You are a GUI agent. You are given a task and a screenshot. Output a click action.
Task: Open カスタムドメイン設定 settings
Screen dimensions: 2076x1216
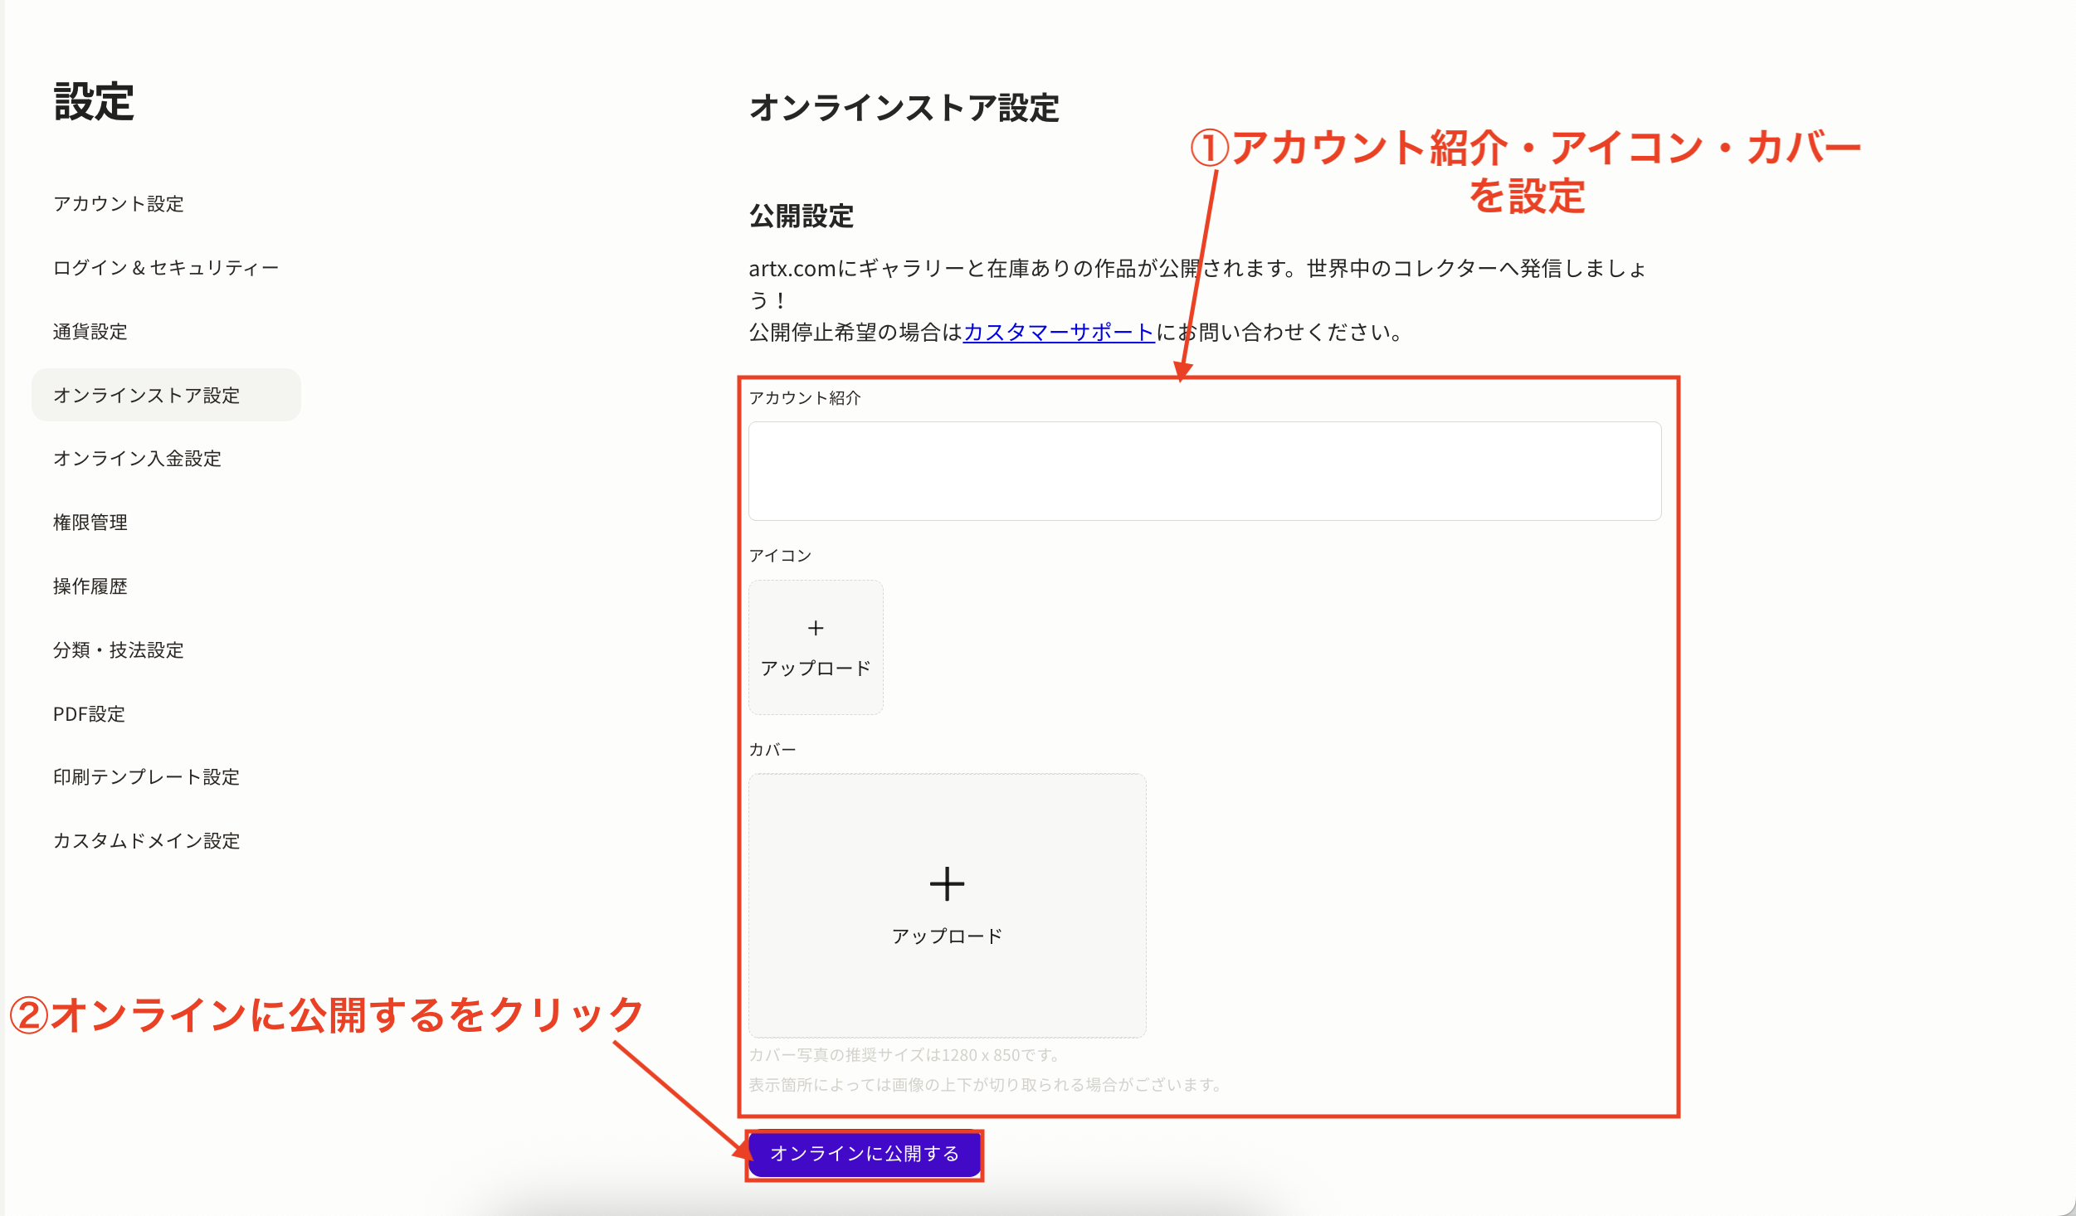pos(146,841)
